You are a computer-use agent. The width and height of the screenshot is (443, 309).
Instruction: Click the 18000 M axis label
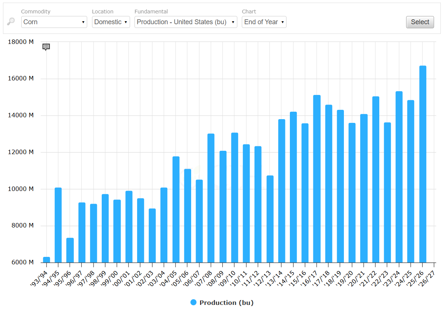pos(21,42)
